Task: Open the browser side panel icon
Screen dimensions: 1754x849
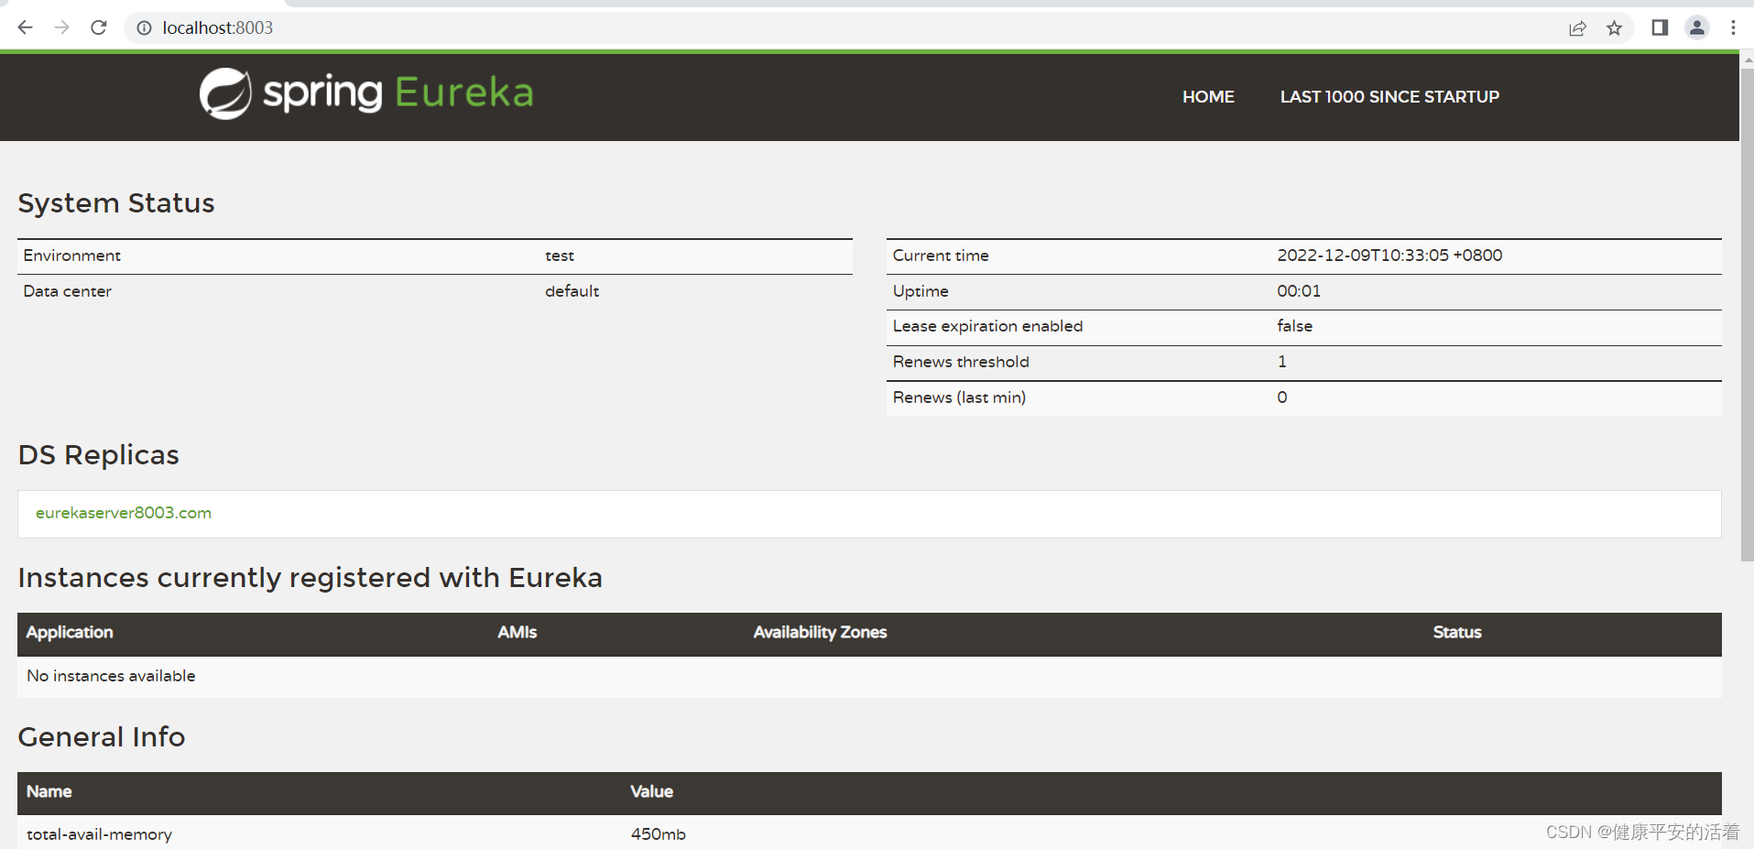Action: click(1659, 27)
